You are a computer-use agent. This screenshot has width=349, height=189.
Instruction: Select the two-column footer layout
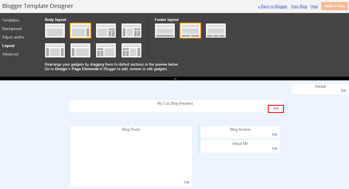coord(190,31)
